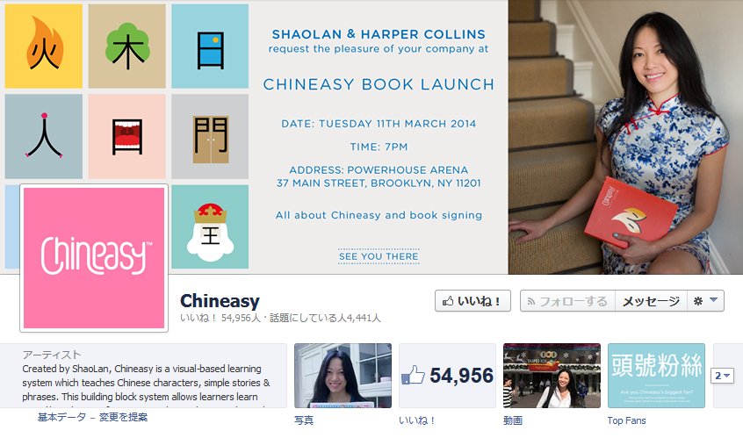Click the red mouth character tile
The image size is (743, 438).
[127, 136]
